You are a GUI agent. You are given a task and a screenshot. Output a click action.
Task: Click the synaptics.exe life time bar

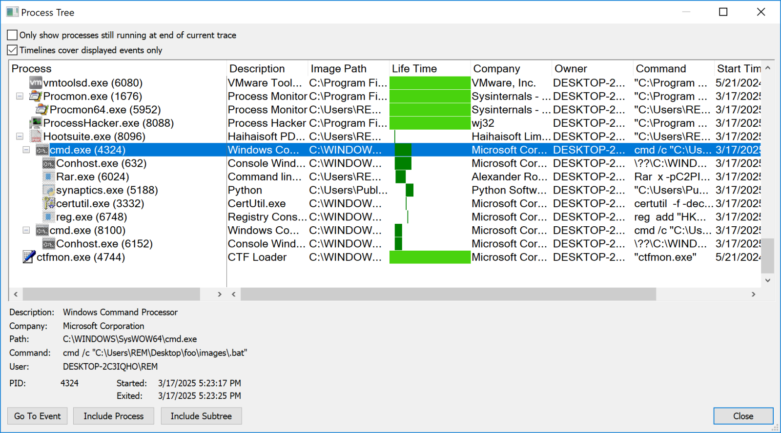(410, 190)
